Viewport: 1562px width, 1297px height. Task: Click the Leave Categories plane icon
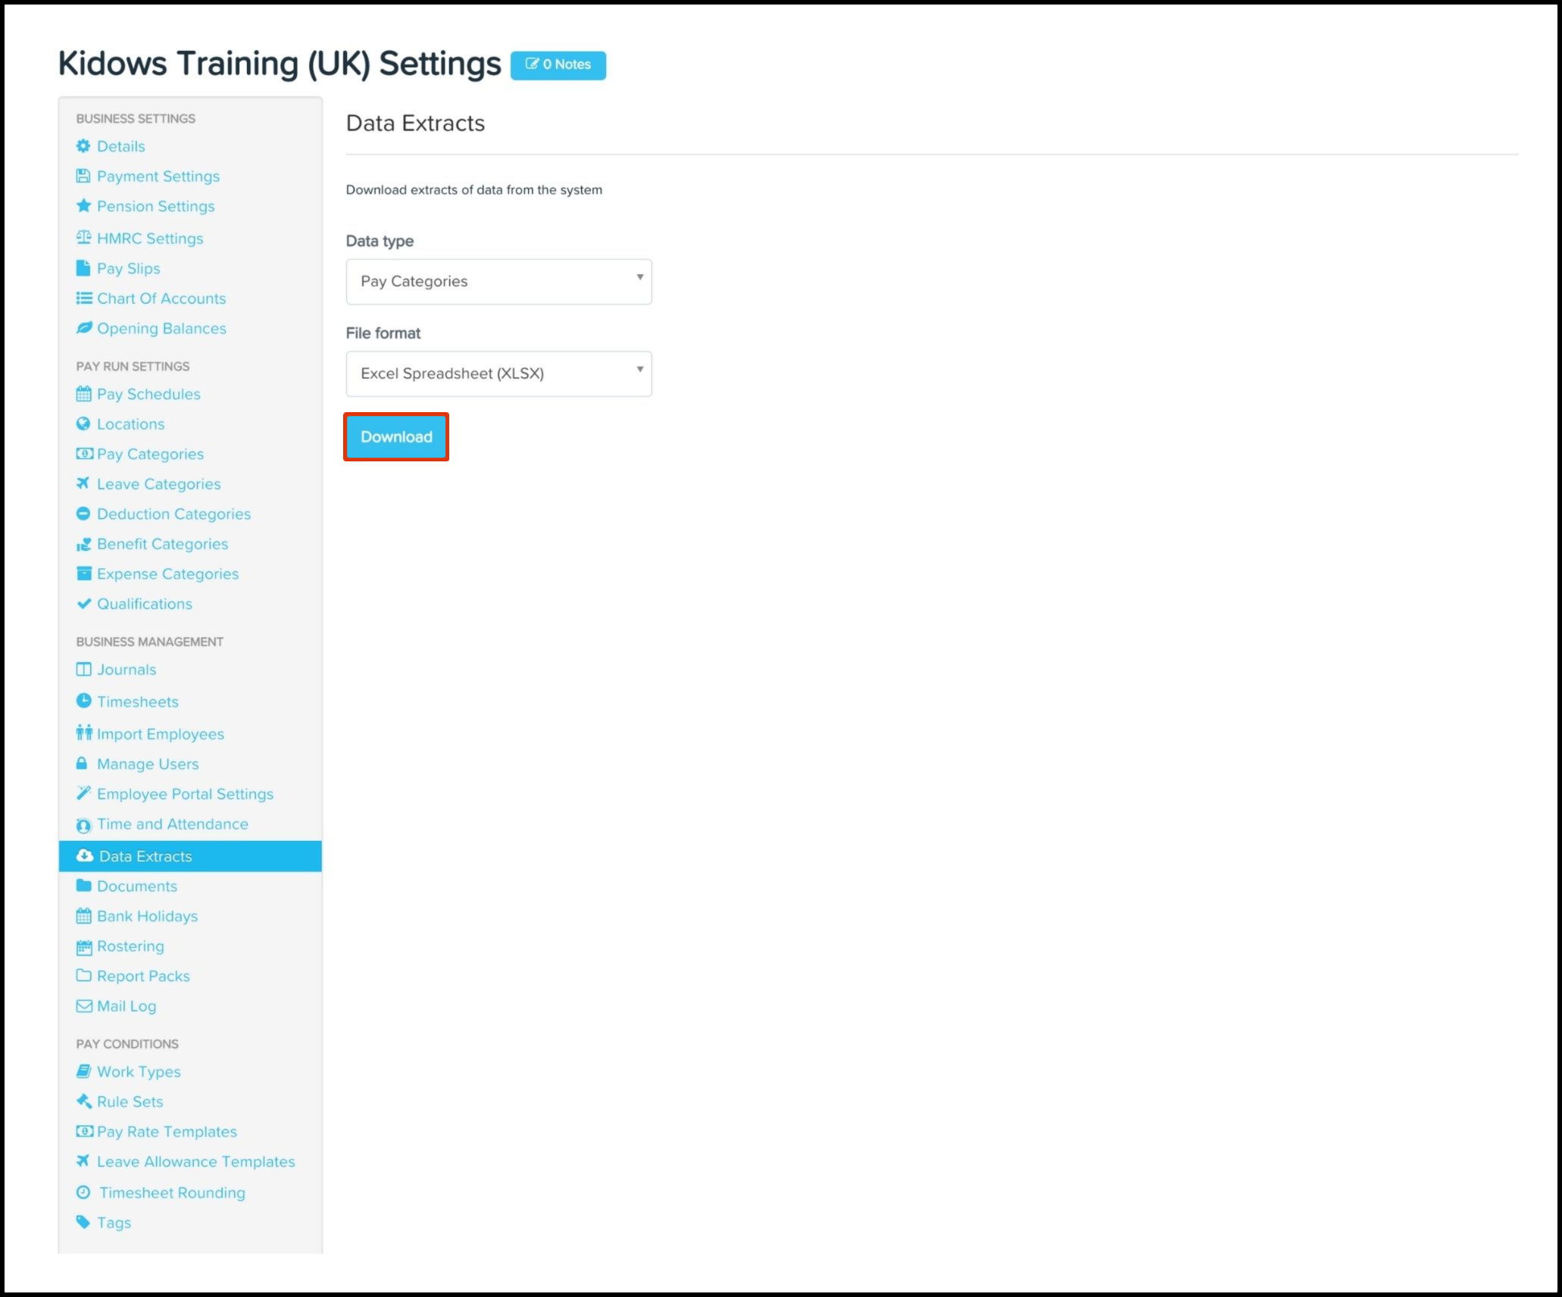[x=83, y=483]
